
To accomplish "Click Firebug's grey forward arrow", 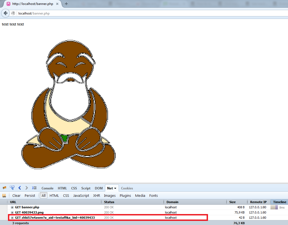I will pyautogui.click(x=27, y=188).
